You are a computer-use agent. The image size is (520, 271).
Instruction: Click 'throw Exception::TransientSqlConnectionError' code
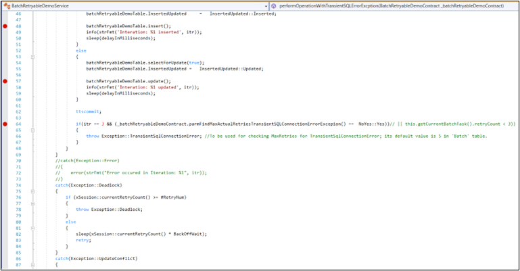coord(139,136)
